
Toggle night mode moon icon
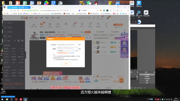[121, 10]
